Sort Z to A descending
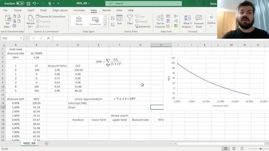The width and height of the screenshot is (269, 151). click(113, 24)
